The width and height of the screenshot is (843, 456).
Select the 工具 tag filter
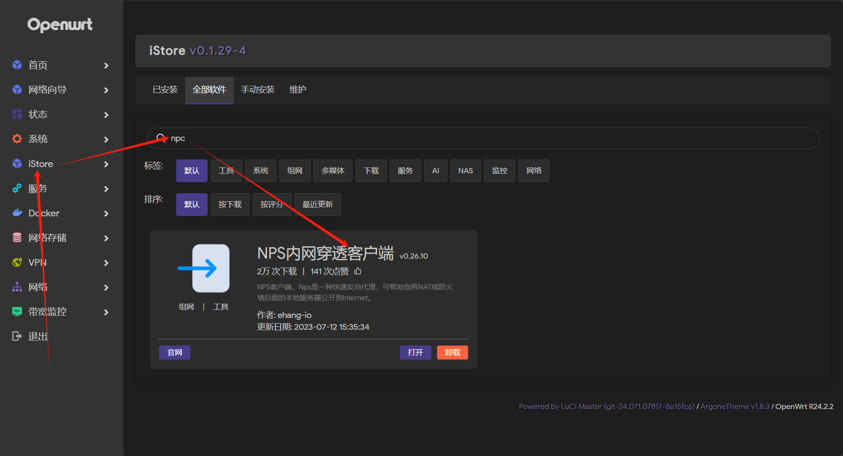coord(226,170)
